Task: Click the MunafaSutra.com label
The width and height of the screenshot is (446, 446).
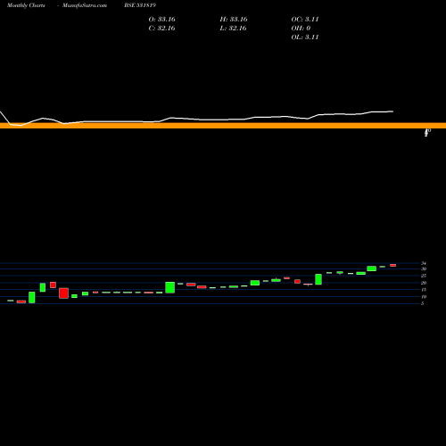Action: coord(85,5)
